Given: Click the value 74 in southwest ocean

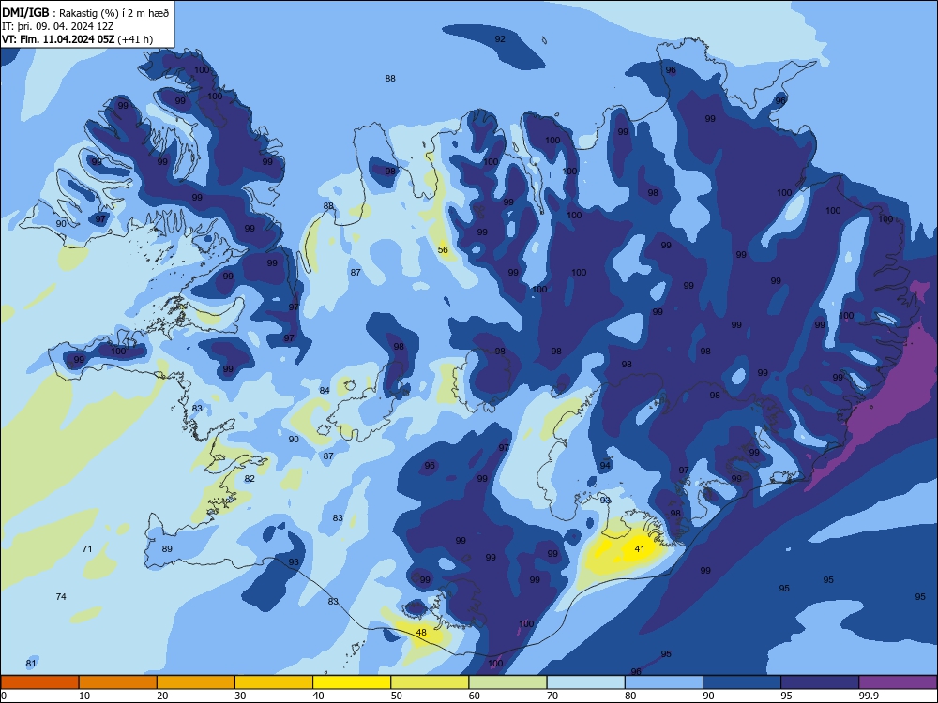Looking at the screenshot, I should 61,596.
